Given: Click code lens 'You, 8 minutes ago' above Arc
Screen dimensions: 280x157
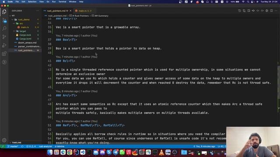Looking at the screenshot, I should point(77,91).
